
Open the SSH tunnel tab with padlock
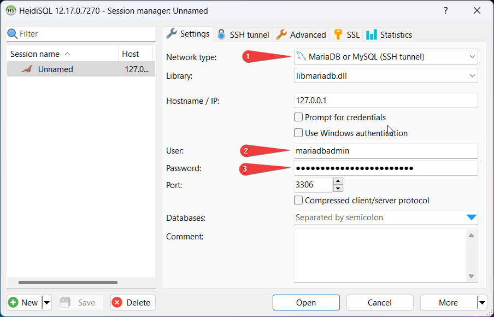coord(243,34)
